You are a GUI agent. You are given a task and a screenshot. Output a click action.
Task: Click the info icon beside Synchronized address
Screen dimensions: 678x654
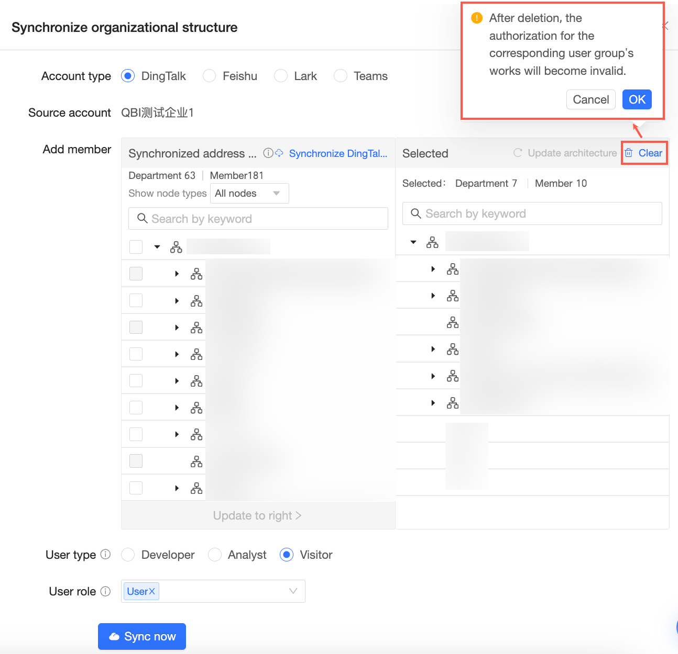pos(268,153)
